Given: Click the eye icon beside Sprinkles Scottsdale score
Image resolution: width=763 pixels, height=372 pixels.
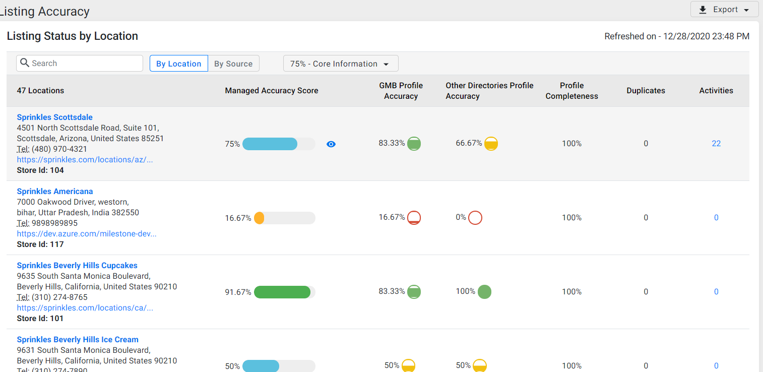Looking at the screenshot, I should tap(331, 144).
